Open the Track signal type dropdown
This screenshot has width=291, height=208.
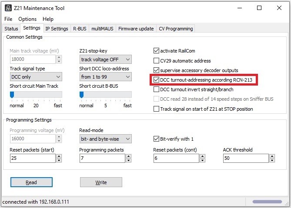coord(36,77)
